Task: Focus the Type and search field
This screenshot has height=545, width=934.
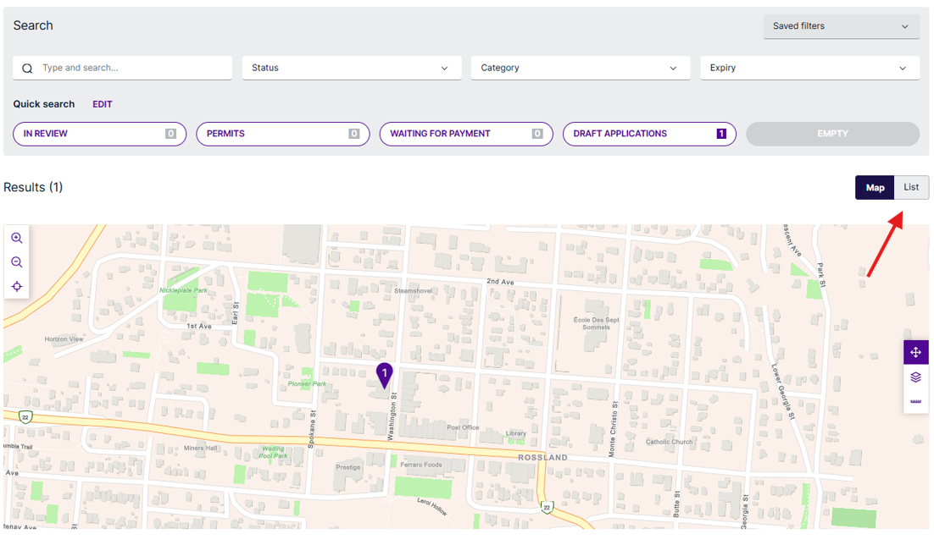Action: pos(131,68)
